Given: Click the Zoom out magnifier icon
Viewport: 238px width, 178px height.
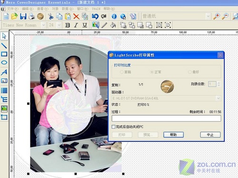Looking at the screenshot, I should [x=225, y=16].
